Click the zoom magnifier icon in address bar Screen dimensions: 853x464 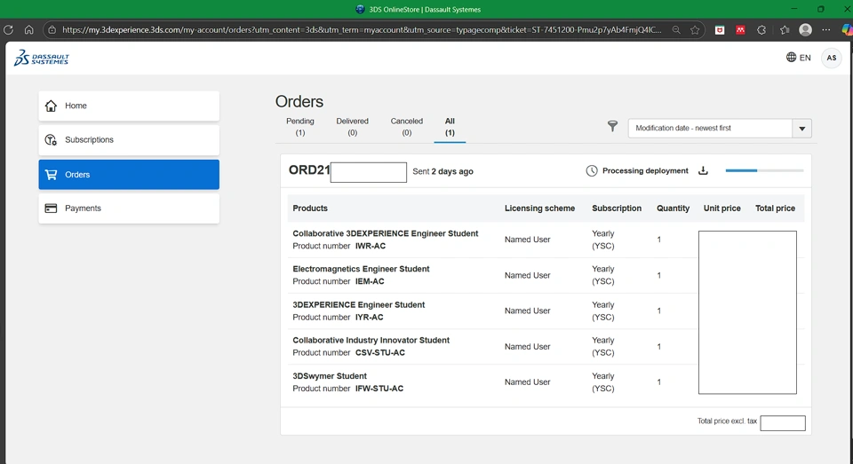[x=676, y=30]
